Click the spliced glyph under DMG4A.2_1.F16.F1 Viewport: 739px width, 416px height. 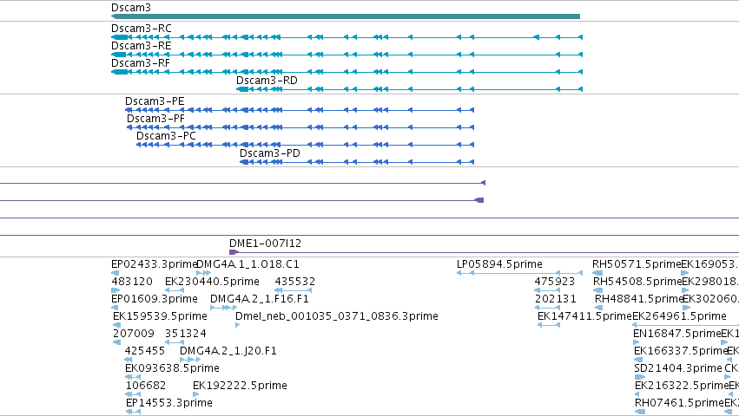click(x=223, y=308)
